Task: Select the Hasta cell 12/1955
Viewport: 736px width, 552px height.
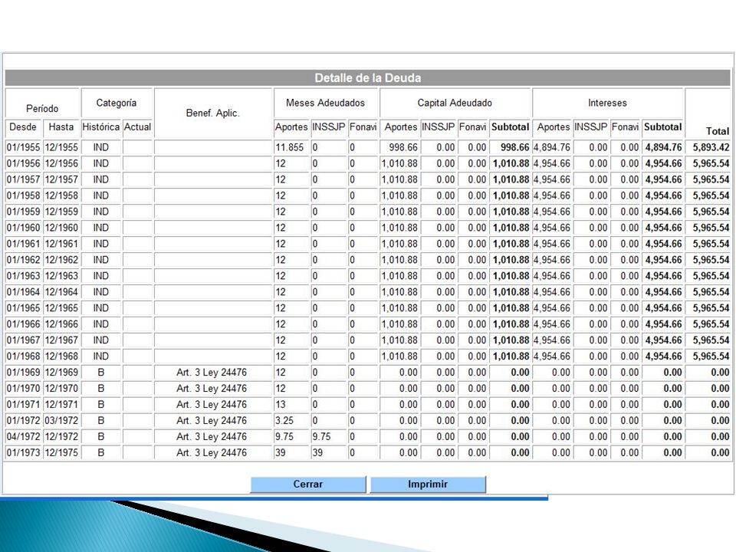Action: click(61, 147)
